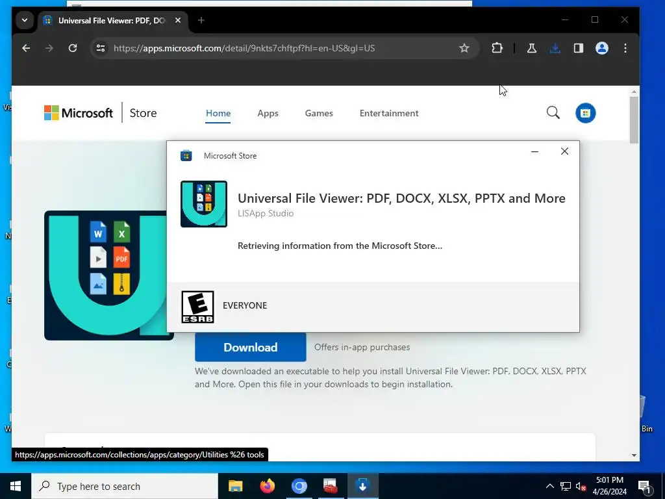Image resolution: width=665 pixels, height=499 pixels.
Task: Click 'Offers in-app purchases' text
Action: click(x=362, y=347)
